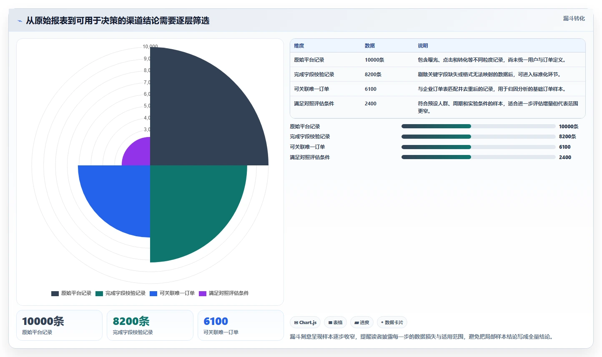This screenshot has width=602, height=357.
Task: Click the page title 从原始报表到可用于决策
Action: coord(118,20)
